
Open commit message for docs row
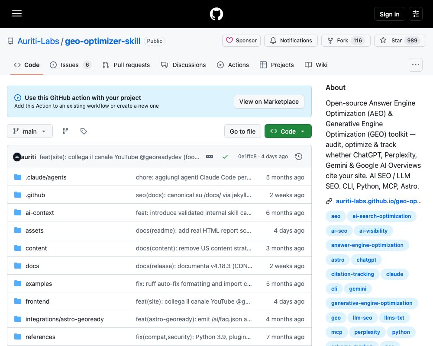[x=194, y=266]
